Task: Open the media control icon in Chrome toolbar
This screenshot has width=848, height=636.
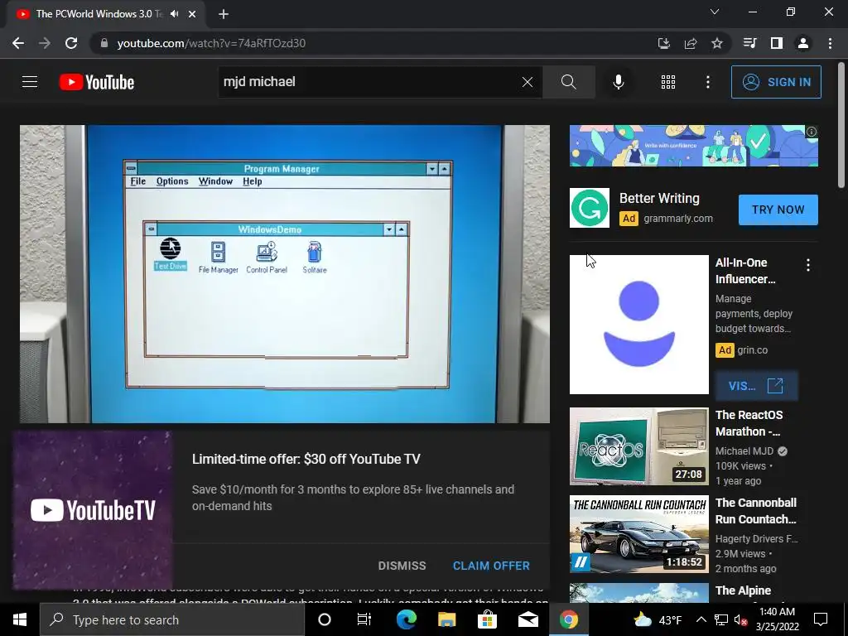Action: coord(749,43)
